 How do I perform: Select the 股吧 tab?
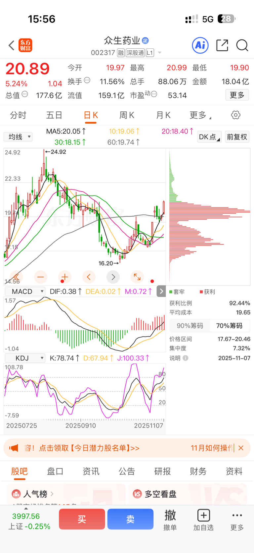[x=20, y=471]
